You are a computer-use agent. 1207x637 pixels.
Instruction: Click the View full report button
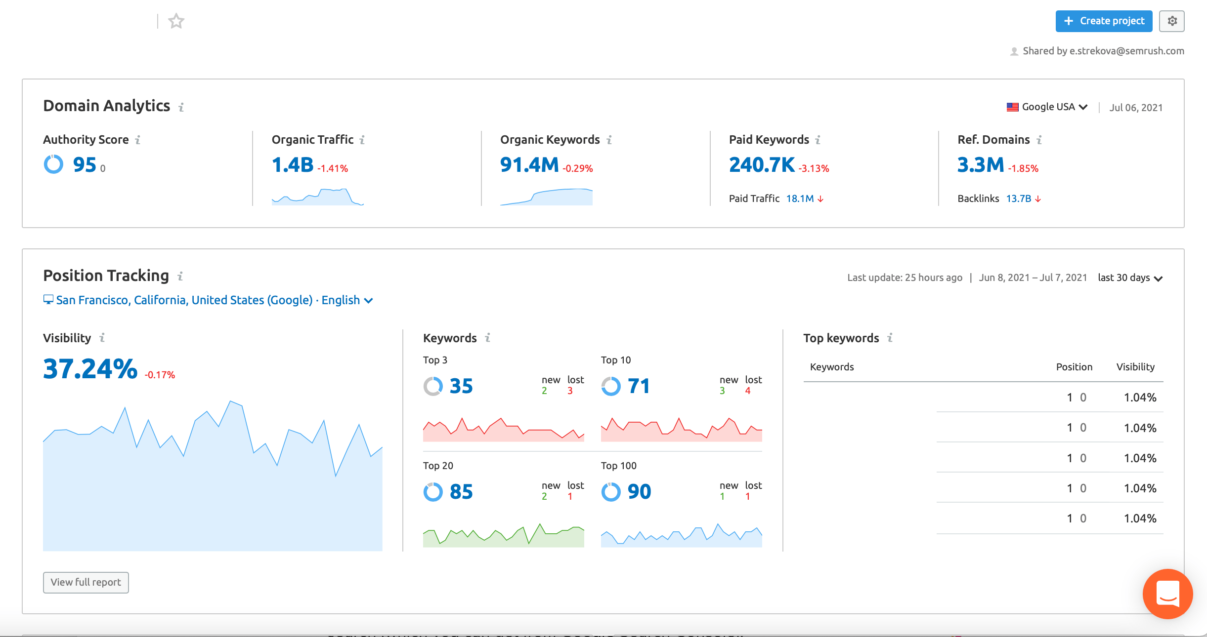(x=86, y=582)
